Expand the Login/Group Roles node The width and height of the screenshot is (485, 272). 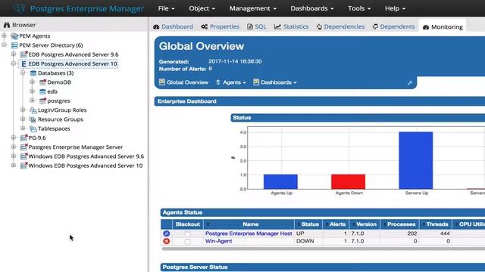[x=23, y=110]
